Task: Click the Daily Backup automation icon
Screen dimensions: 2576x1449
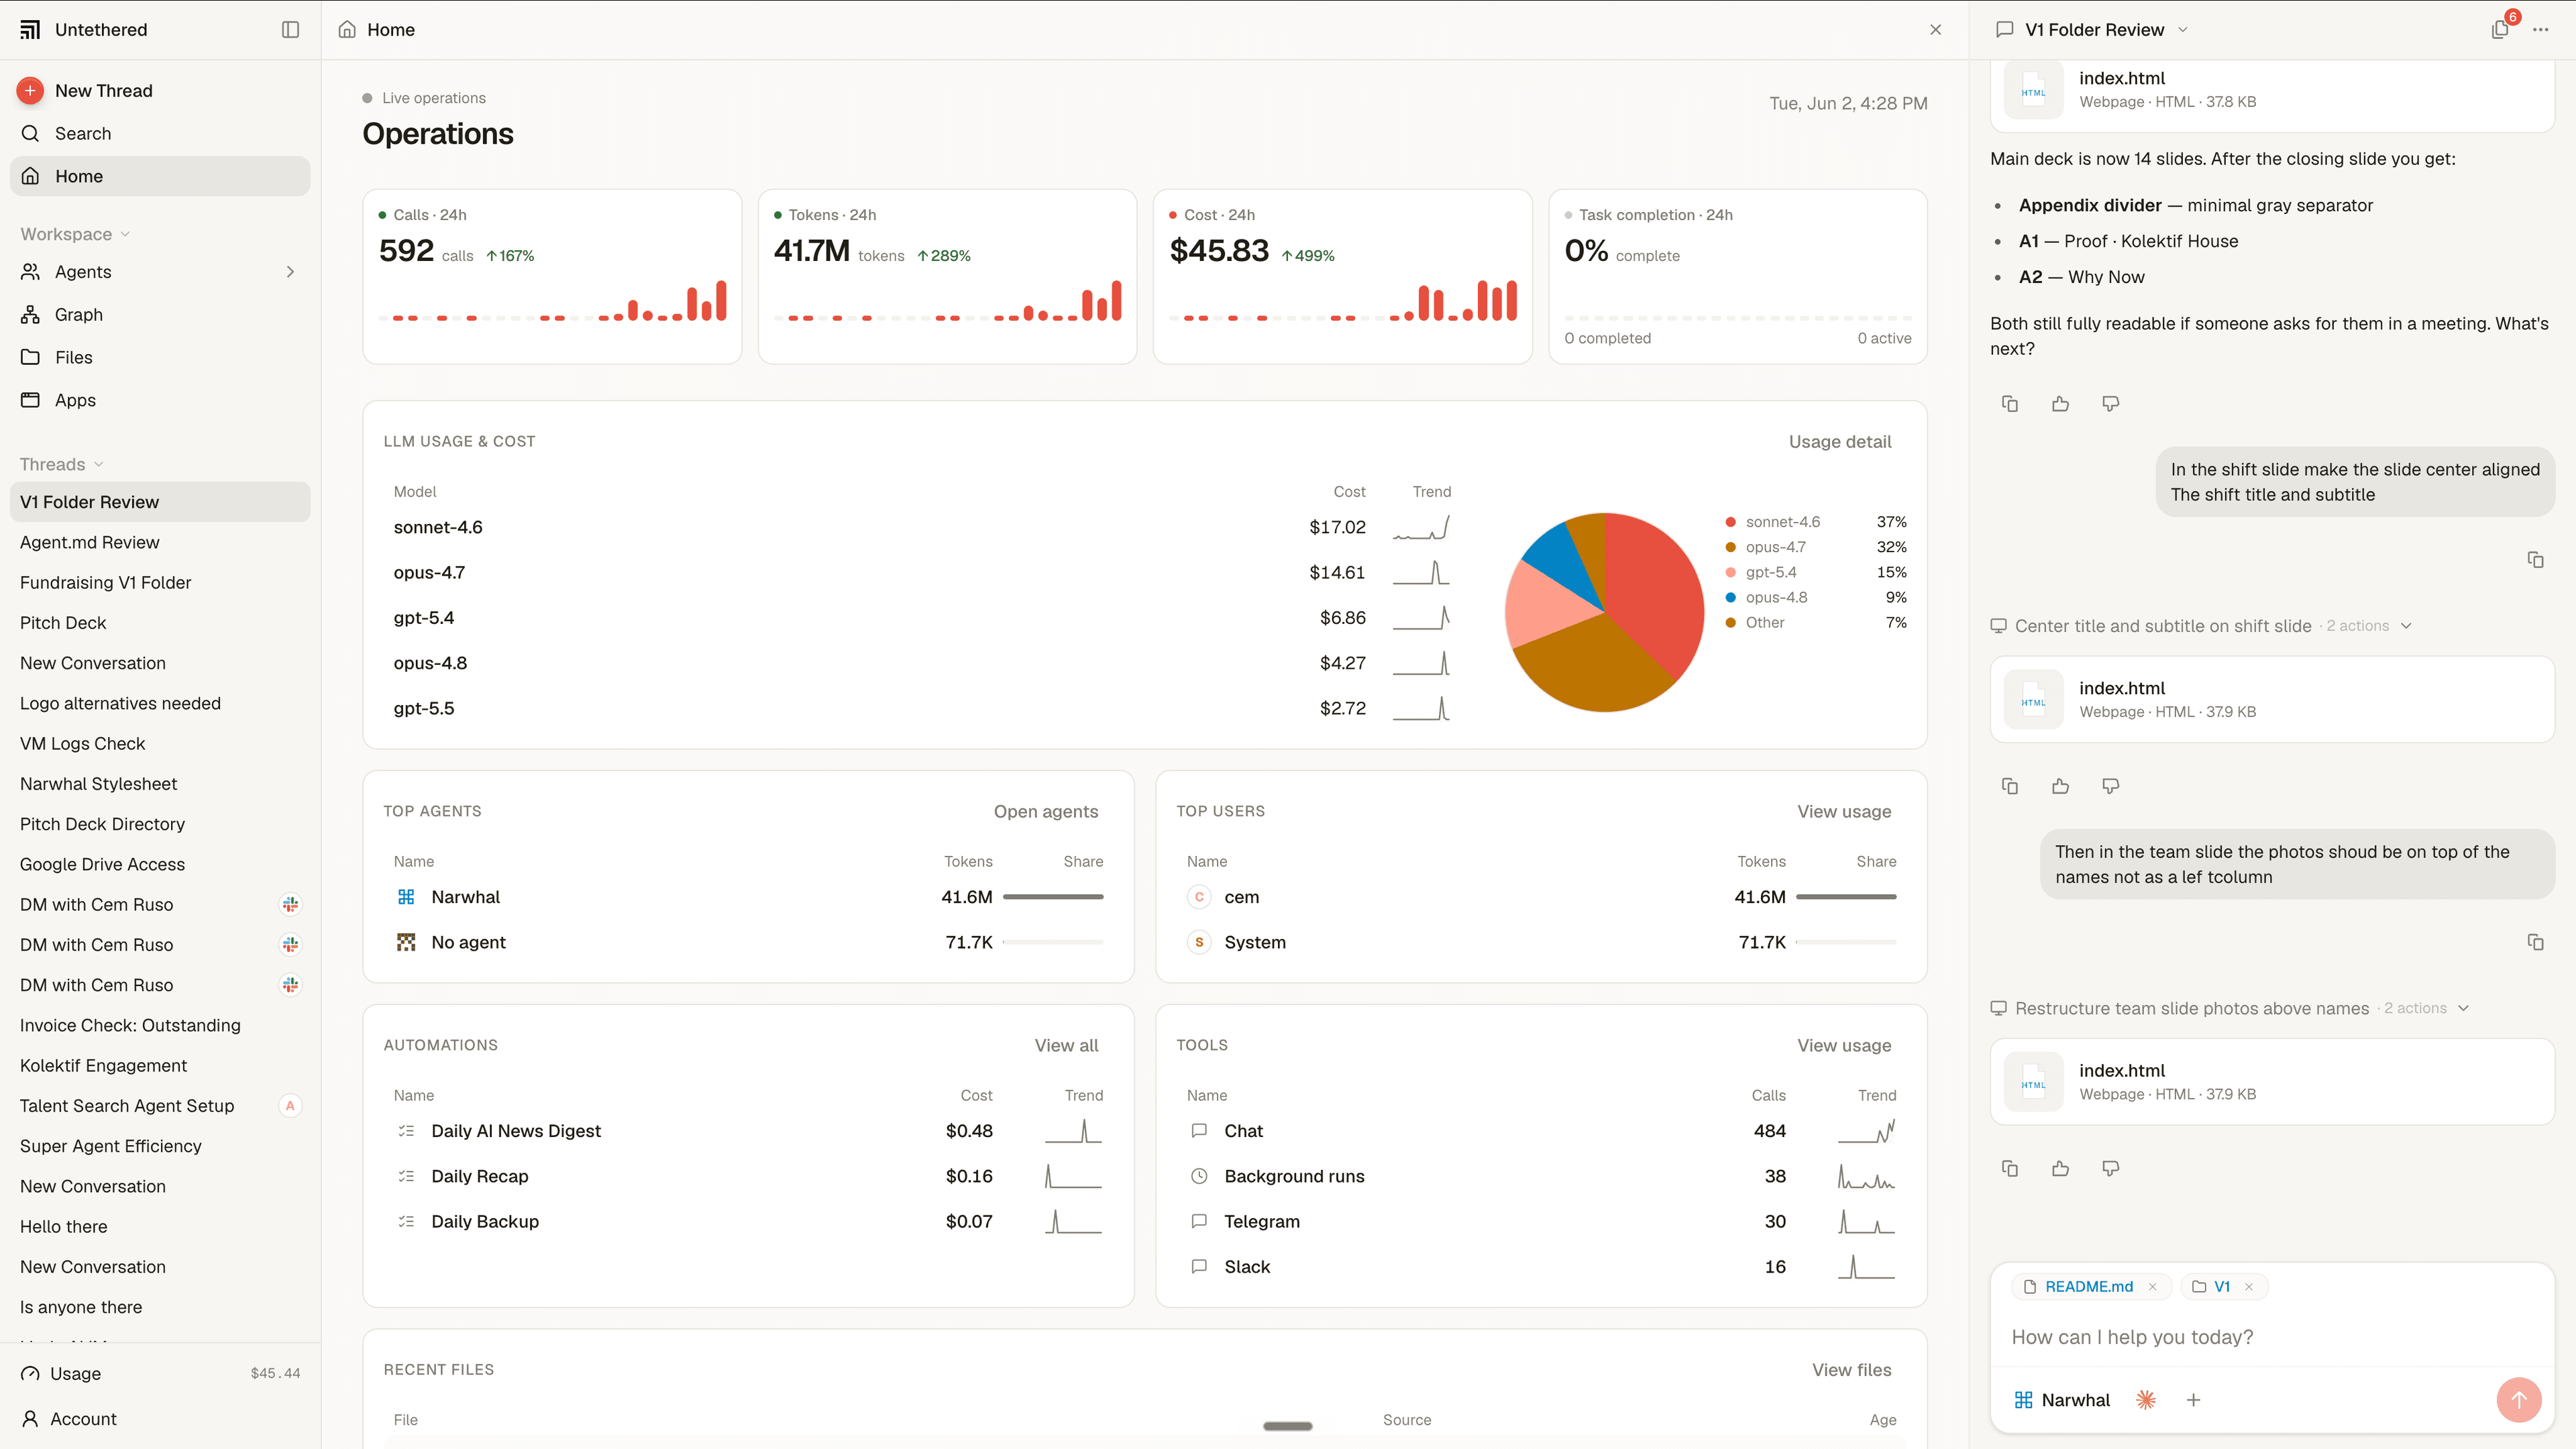Action: click(x=406, y=1222)
